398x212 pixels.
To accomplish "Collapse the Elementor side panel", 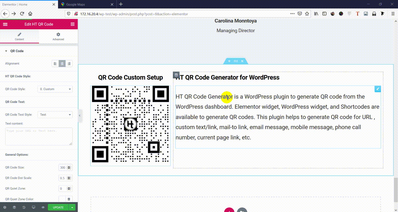I will pos(80,116).
